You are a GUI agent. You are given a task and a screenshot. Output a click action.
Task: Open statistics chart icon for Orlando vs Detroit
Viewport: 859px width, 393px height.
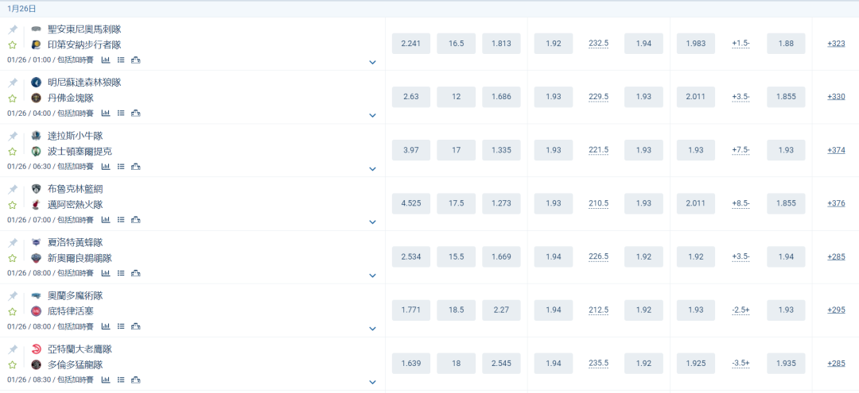pos(106,326)
